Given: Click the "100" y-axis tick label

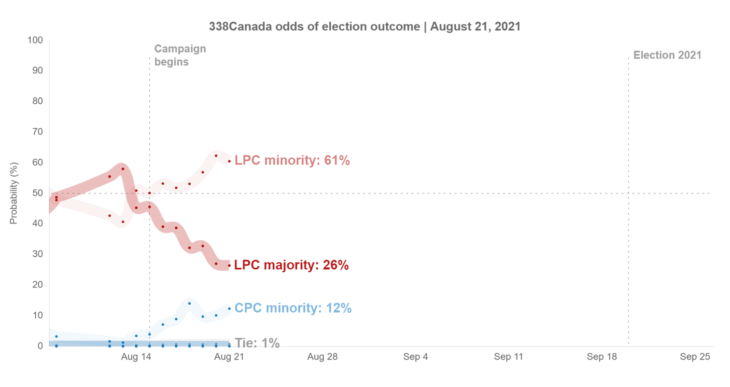Looking at the screenshot, I should [x=36, y=40].
